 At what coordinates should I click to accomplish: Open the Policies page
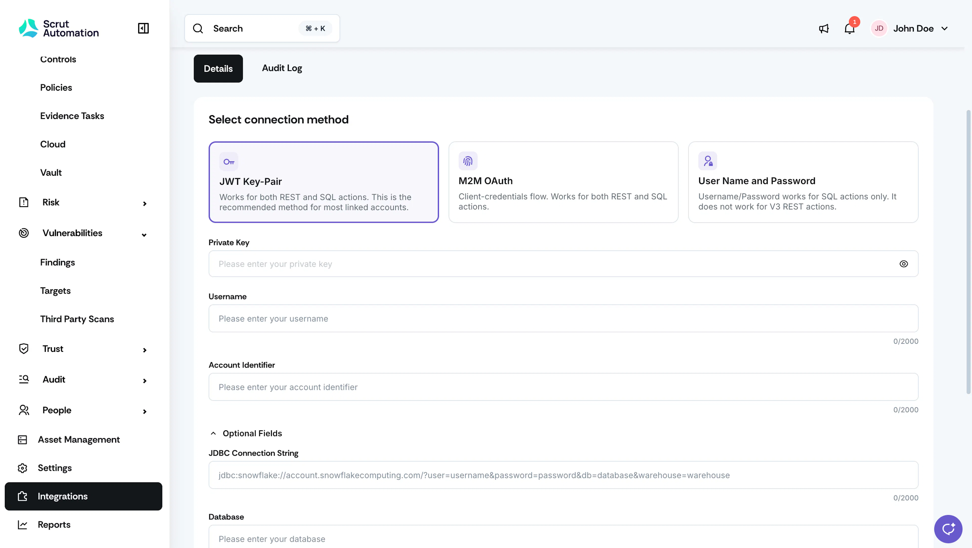point(56,88)
